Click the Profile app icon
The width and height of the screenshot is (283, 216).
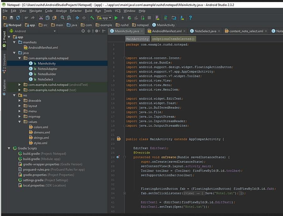136,18
